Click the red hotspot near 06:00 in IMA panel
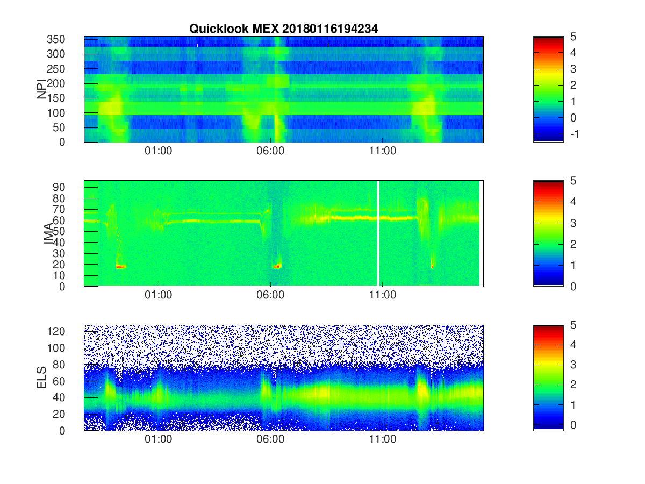The image size is (645, 484). tap(277, 266)
